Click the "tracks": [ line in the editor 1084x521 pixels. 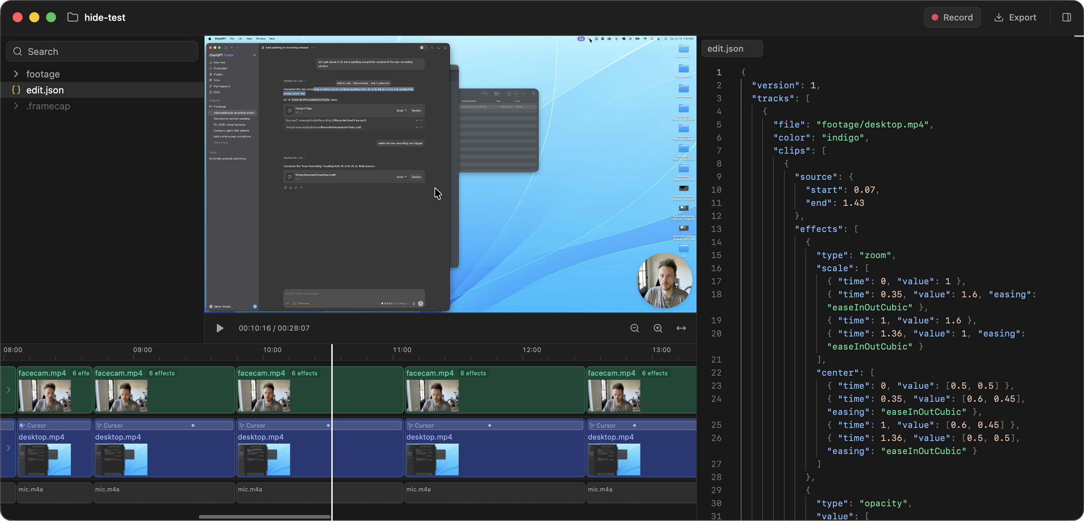781,98
